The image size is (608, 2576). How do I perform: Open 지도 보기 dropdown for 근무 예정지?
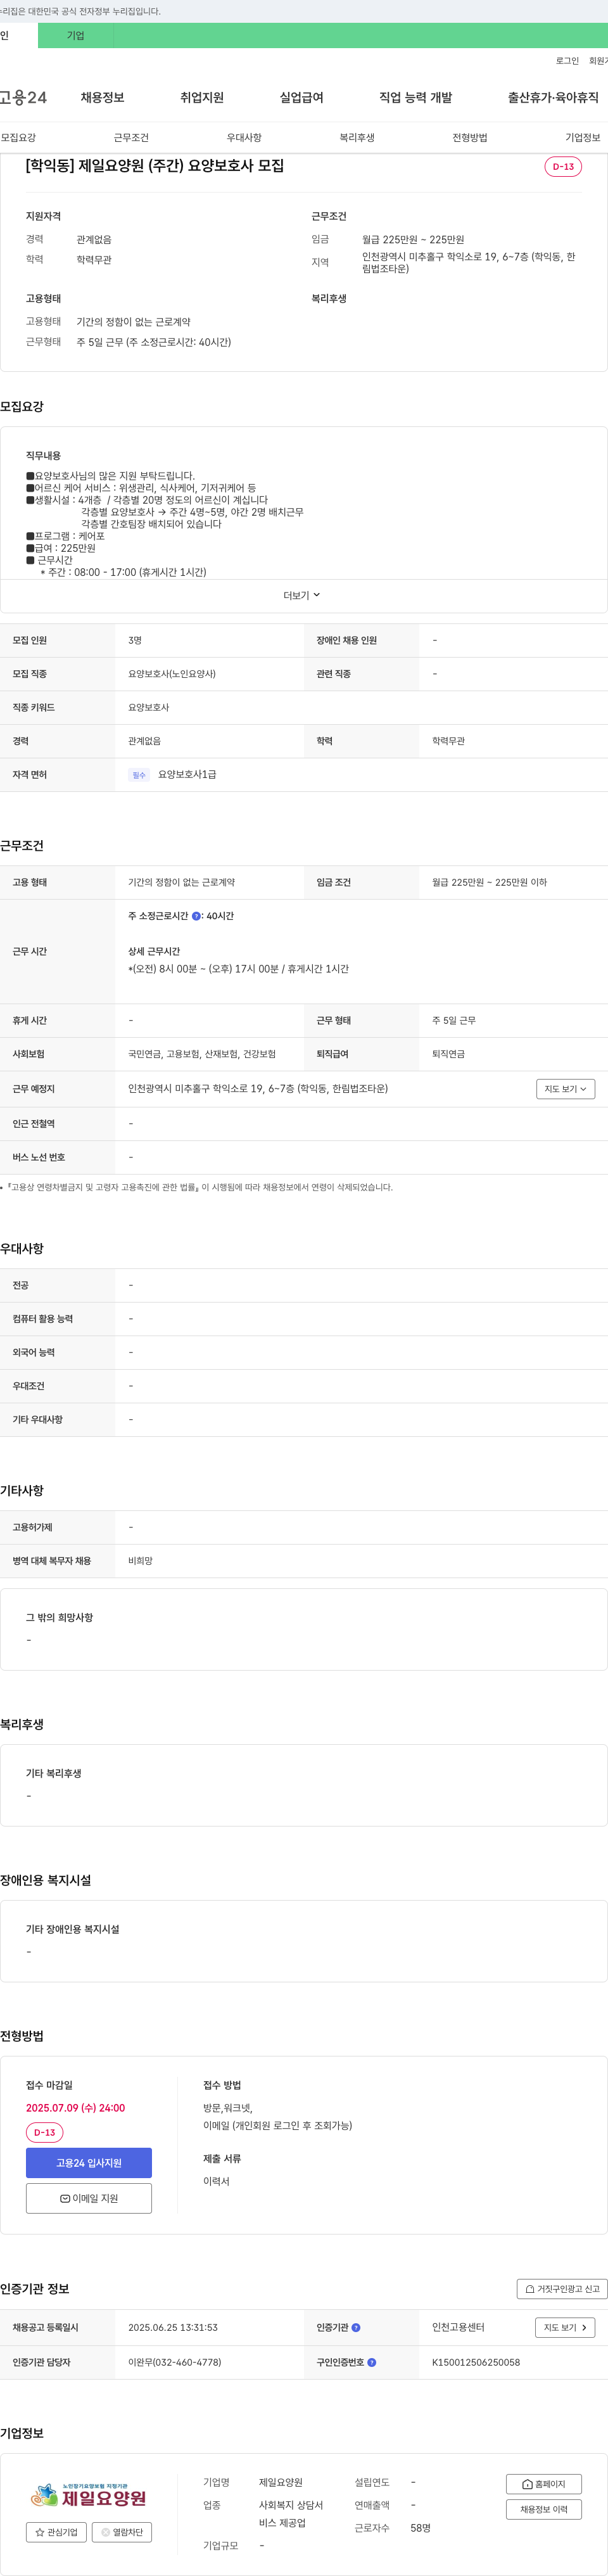tap(565, 1089)
